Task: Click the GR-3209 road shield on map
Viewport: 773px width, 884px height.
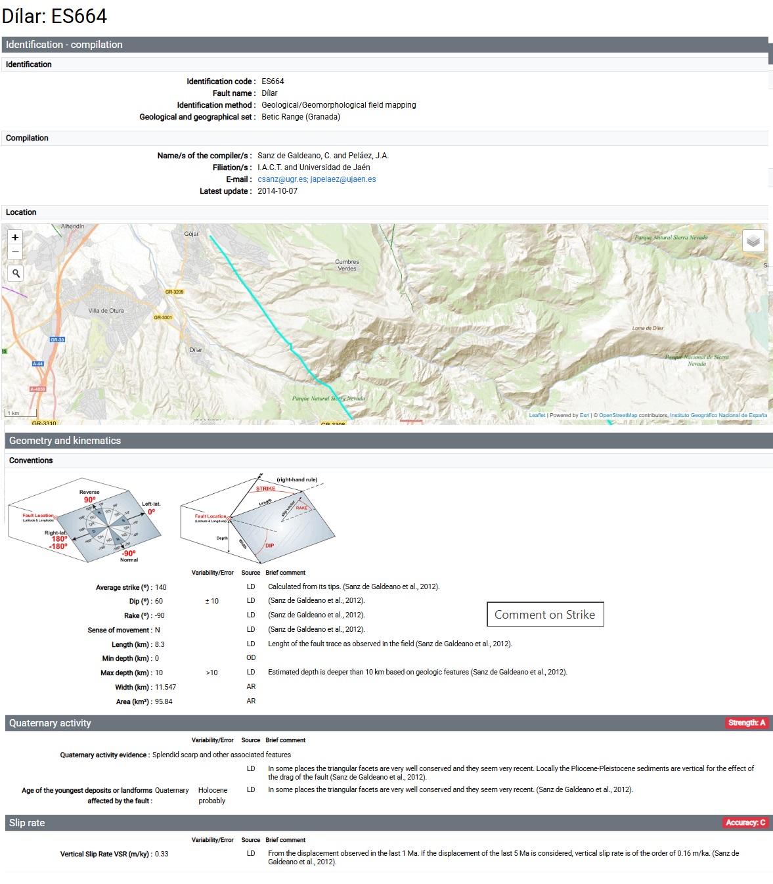Action: tap(174, 292)
